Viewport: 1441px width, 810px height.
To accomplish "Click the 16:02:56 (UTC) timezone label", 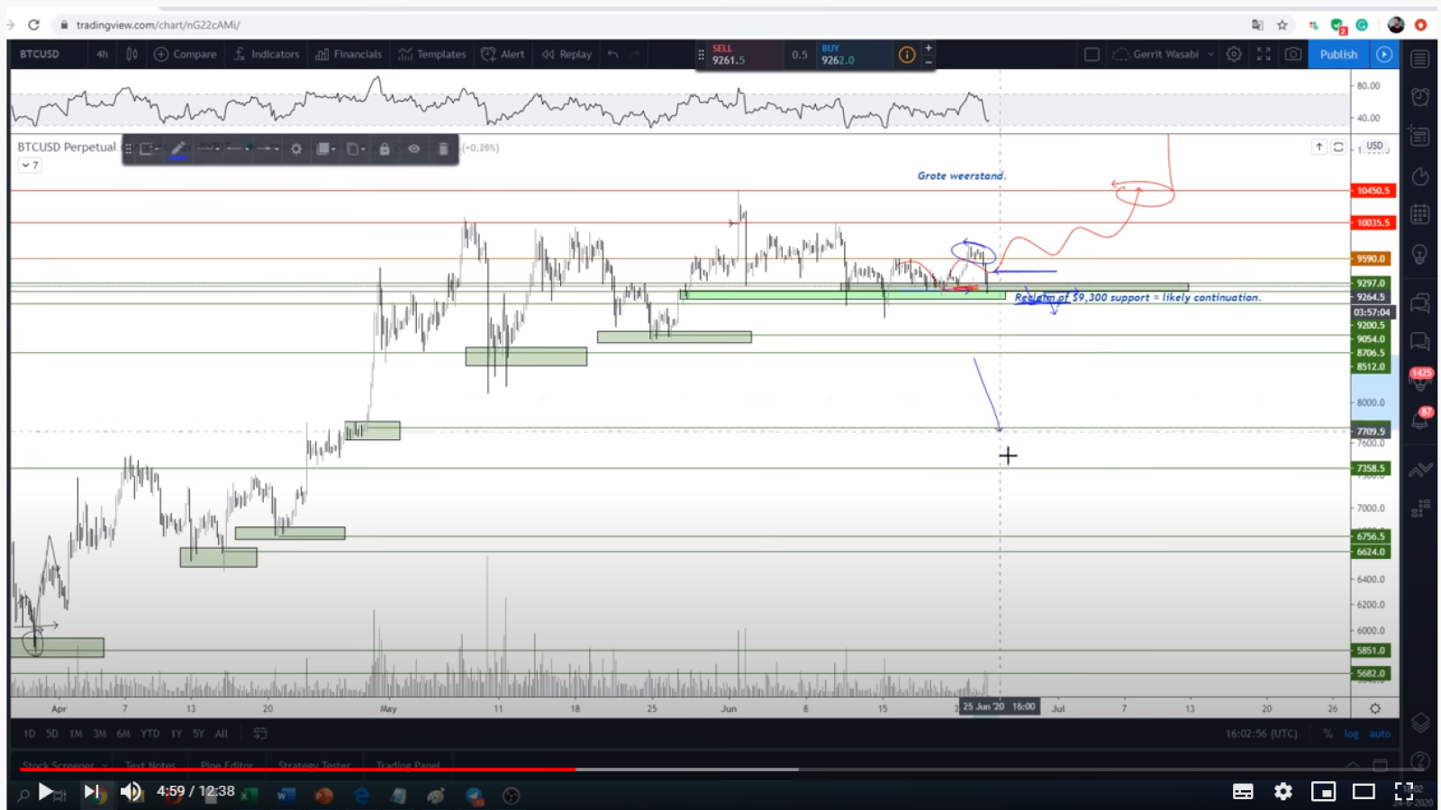I will click(x=1261, y=733).
